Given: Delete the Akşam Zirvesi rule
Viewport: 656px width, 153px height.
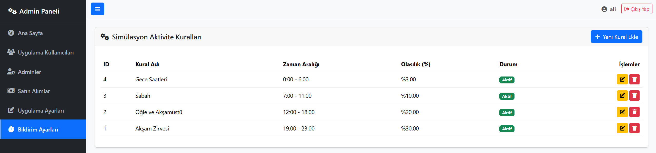Looking at the screenshot, I should click(x=634, y=128).
